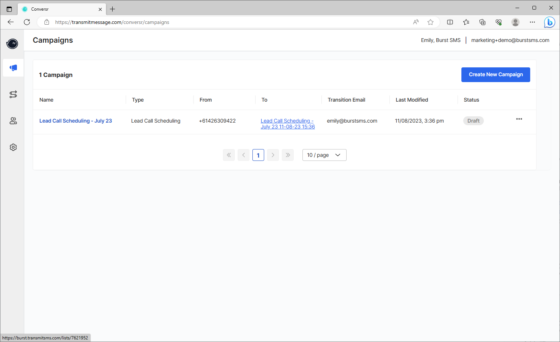Open the Conversr logo home icon
The width and height of the screenshot is (560, 342).
13,44
